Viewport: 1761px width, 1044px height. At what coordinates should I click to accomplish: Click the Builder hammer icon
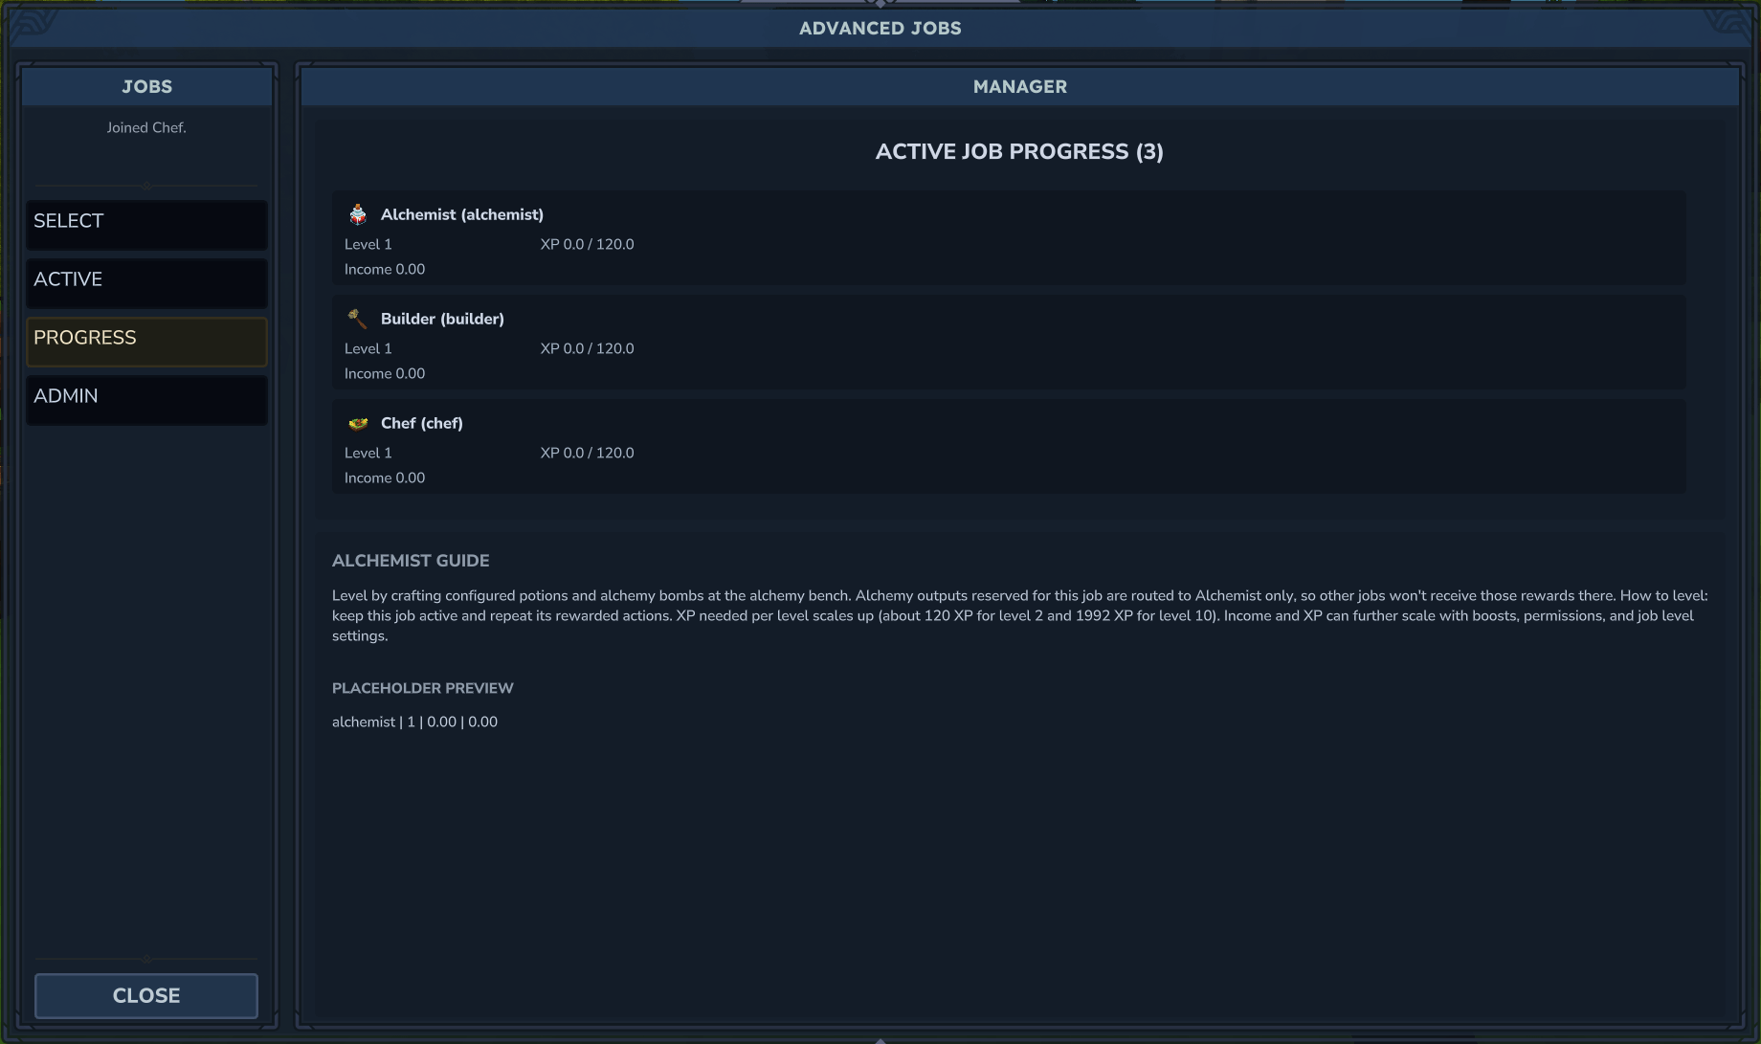click(x=358, y=319)
